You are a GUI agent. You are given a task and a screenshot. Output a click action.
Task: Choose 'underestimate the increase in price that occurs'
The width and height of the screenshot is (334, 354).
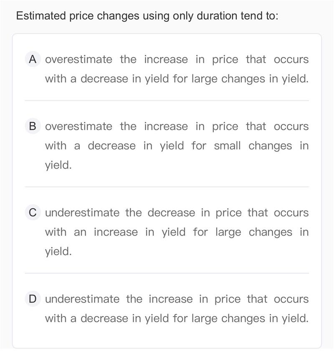click(x=177, y=299)
